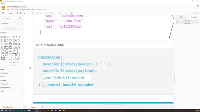
Task: Click the Copy Size button
Action: coord(187,21)
